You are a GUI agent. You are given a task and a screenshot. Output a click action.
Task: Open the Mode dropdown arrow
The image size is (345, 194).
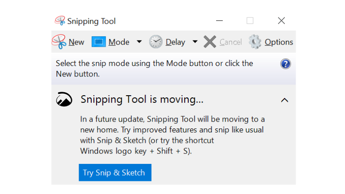pyautogui.click(x=139, y=42)
